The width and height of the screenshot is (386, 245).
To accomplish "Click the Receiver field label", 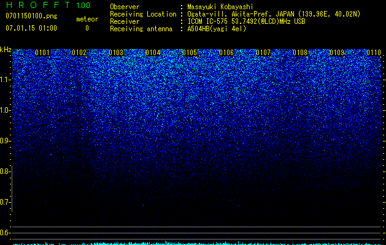I will pyautogui.click(x=125, y=21).
